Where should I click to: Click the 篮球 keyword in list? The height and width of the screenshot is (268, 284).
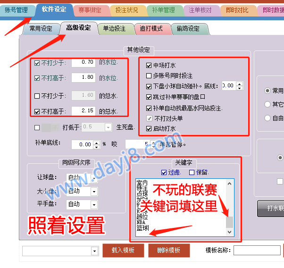(143, 228)
